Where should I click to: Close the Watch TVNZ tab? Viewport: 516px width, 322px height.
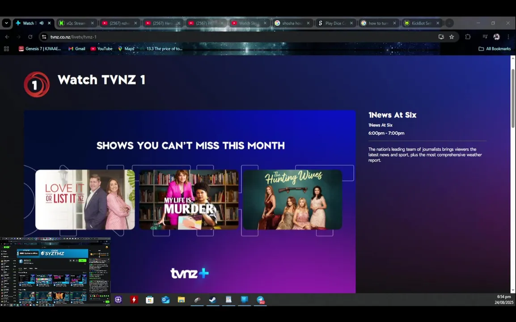[49, 23]
